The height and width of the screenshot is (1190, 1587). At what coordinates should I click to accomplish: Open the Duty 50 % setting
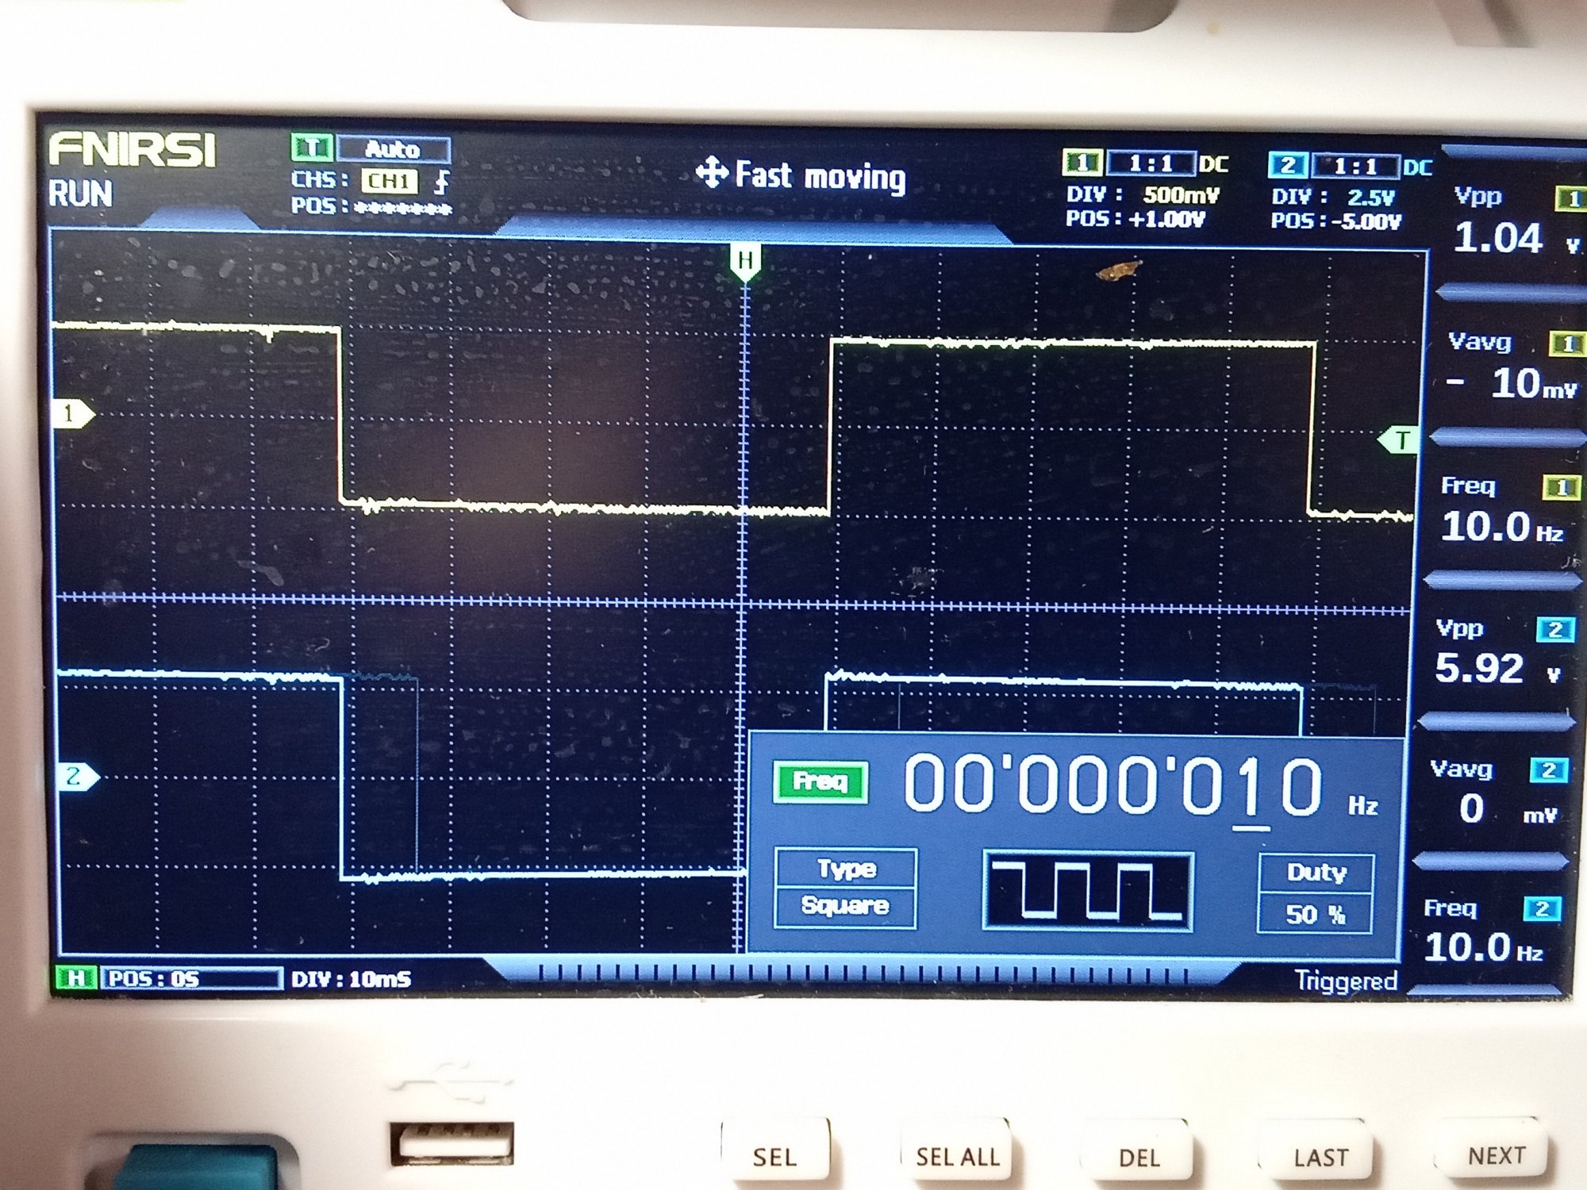pyautogui.click(x=1316, y=893)
